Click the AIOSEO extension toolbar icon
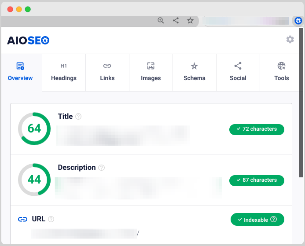Screen dimensions: 305x246 click(298, 20)
